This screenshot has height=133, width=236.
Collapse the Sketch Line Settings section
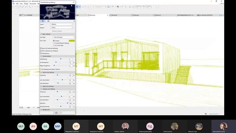coord(58,72)
